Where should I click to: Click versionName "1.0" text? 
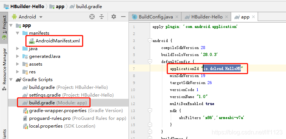(202, 97)
